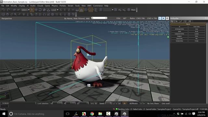208x117 pixels.
Task: Choose the Move tool crosshair icon
Action: pos(36,10)
